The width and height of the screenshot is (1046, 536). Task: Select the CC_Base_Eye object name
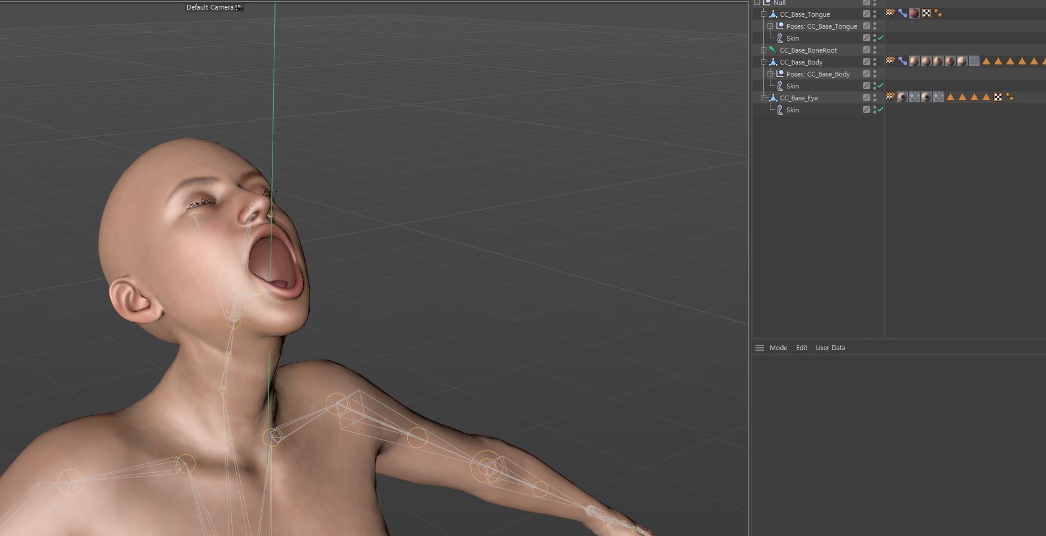click(x=799, y=98)
